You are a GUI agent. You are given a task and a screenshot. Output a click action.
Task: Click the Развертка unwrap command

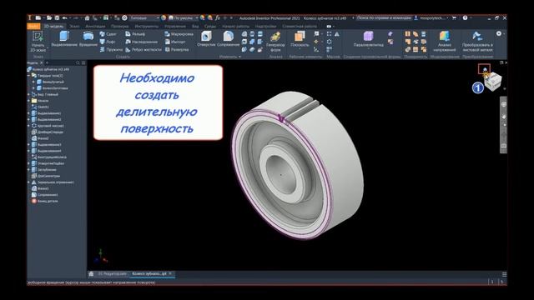tap(177, 50)
